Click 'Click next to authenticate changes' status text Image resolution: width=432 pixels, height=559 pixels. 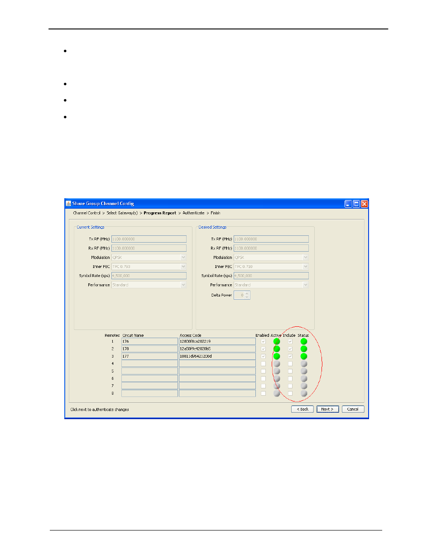pos(100,410)
